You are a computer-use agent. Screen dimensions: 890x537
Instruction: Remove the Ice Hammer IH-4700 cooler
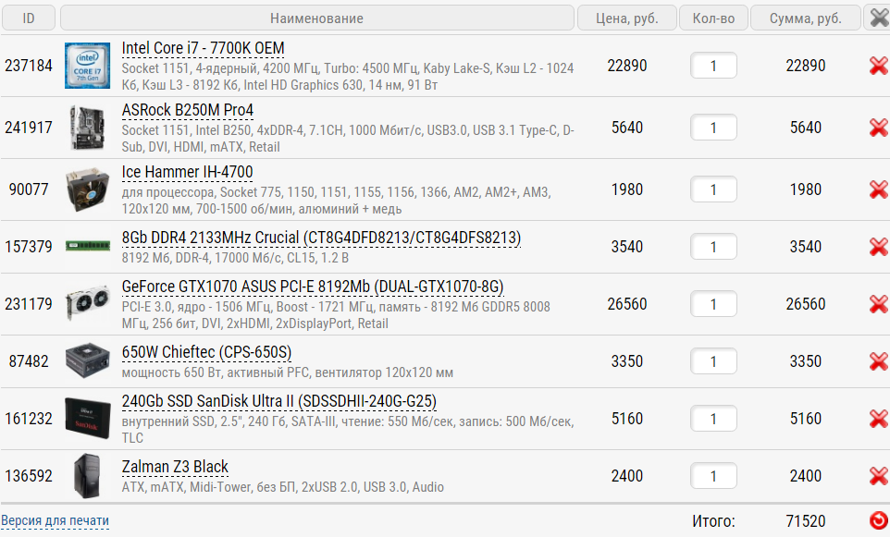click(x=878, y=189)
